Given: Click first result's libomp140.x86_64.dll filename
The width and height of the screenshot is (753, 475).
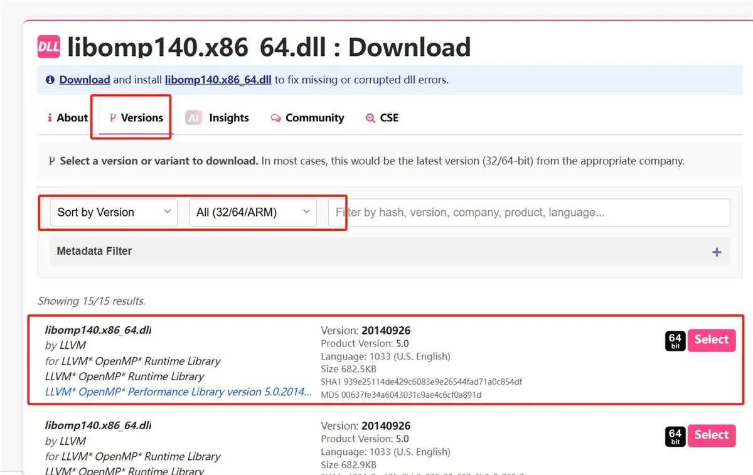Looking at the screenshot, I should click(x=98, y=330).
